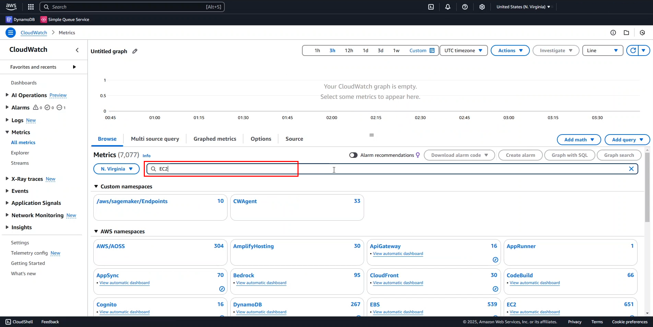Select the 12h time range option
653x327 pixels.
(x=349, y=50)
